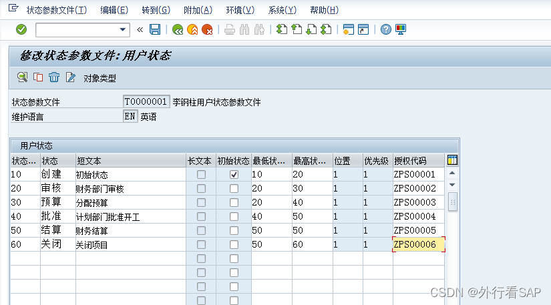Cancel with the red X icon
The height and width of the screenshot is (305, 551).
tap(207, 29)
